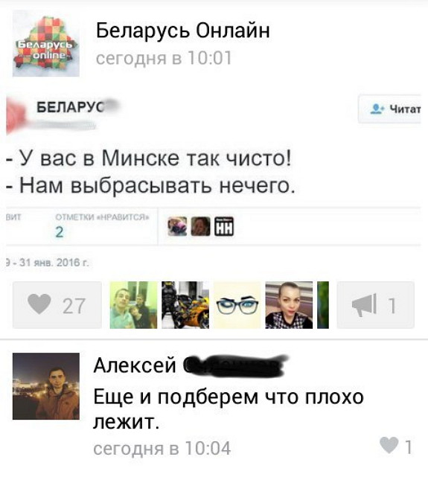Screen dimensions: 428x477
Task: Open the 2 отметки «нравится» count
Action: click(x=60, y=232)
